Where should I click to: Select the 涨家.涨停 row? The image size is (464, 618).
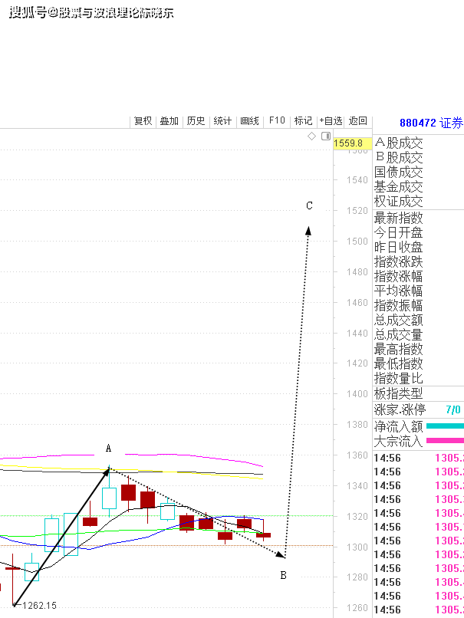418,410
